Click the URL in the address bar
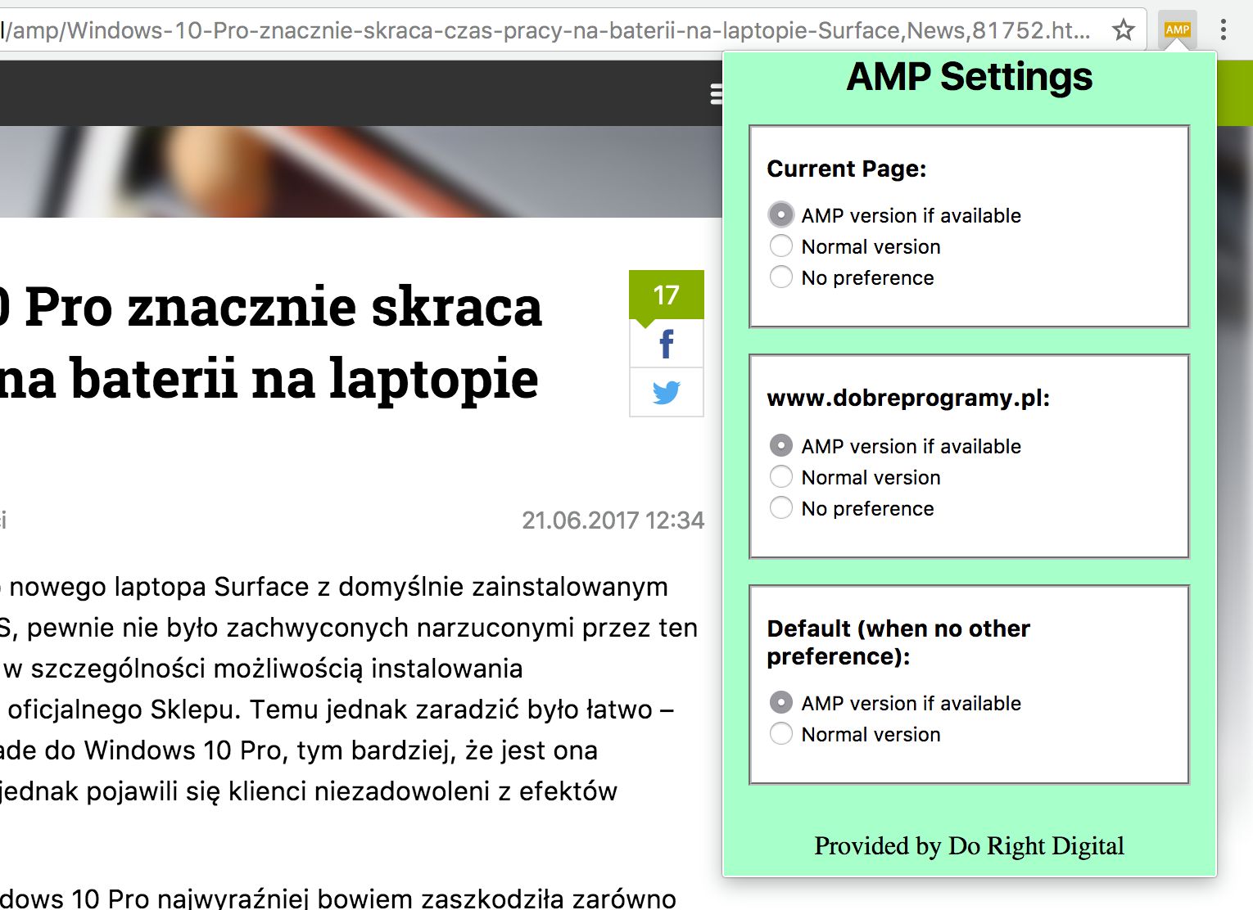Image resolution: width=1253 pixels, height=910 pixels. [x=545, y=30]
